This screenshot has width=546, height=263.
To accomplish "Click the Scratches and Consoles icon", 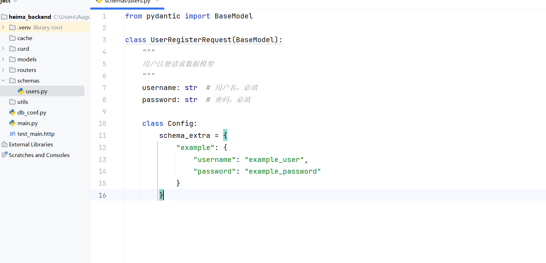I will [4, 155].
